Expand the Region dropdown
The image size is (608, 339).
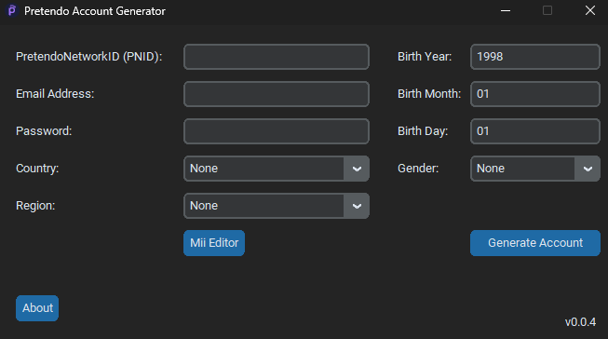[277, 206]
